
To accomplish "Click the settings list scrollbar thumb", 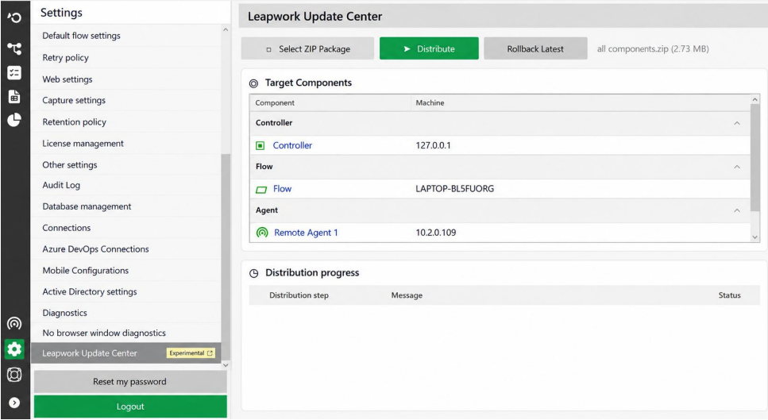I will pos(226,257).
